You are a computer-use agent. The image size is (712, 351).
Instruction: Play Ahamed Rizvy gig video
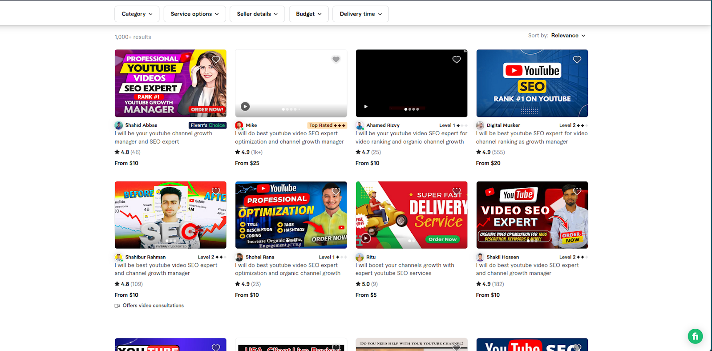pos(366,107)
